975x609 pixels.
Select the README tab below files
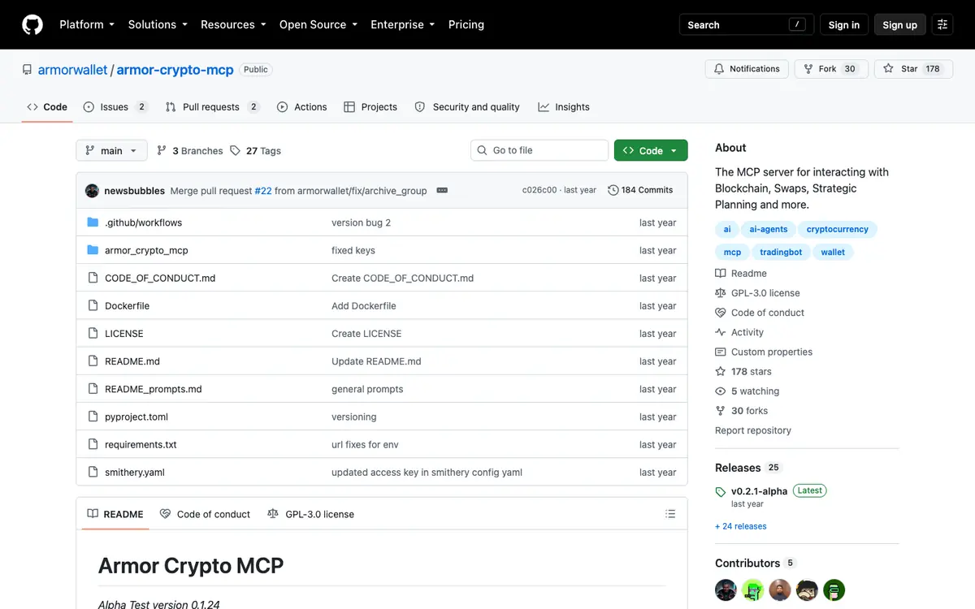point(115,514)
